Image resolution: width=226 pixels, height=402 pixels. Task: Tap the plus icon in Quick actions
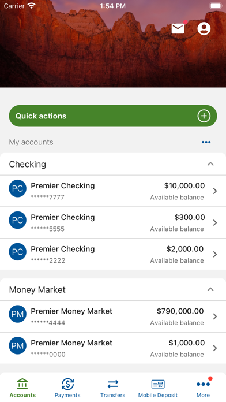pos(204,116)
